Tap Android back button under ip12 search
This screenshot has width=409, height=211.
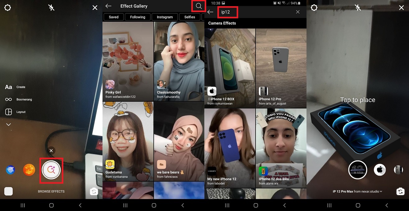click(284, 205)
